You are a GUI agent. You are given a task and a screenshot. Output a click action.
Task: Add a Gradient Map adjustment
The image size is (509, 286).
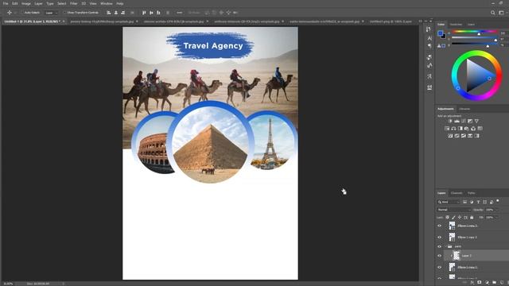[x=470, y=136]
